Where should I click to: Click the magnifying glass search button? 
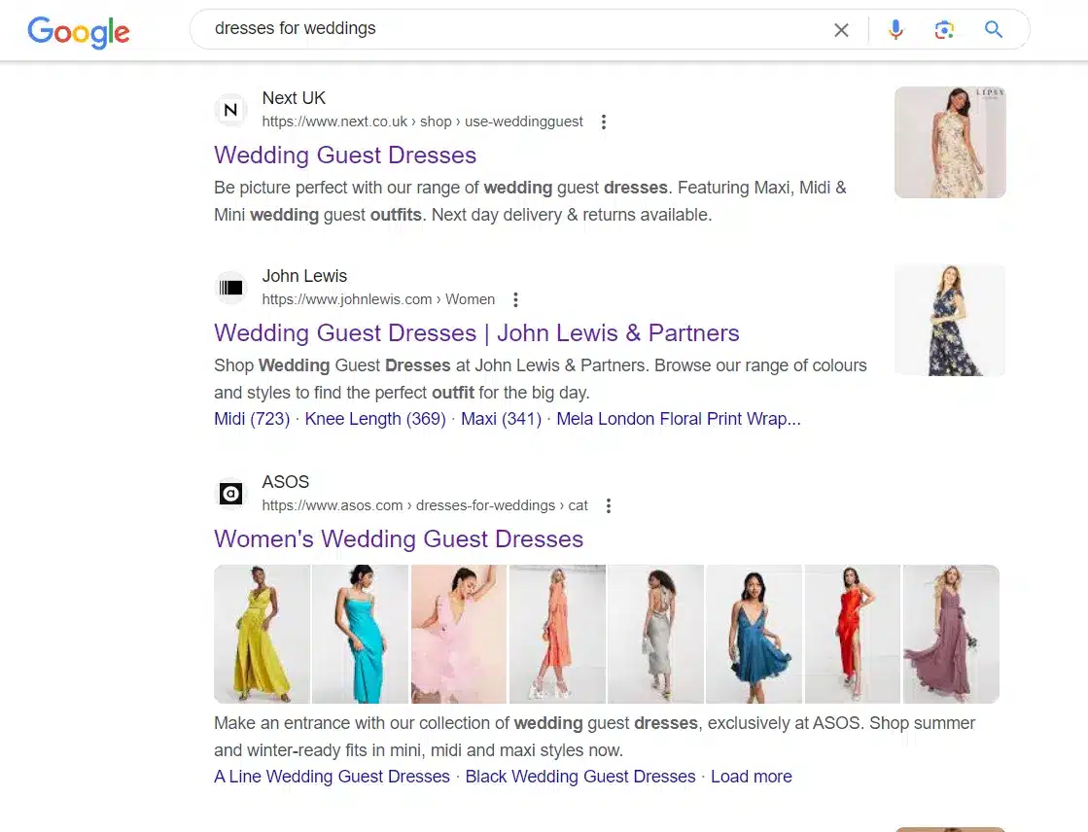(994, 29)
